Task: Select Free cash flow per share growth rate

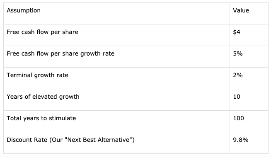Action: (x=60, y=54)
